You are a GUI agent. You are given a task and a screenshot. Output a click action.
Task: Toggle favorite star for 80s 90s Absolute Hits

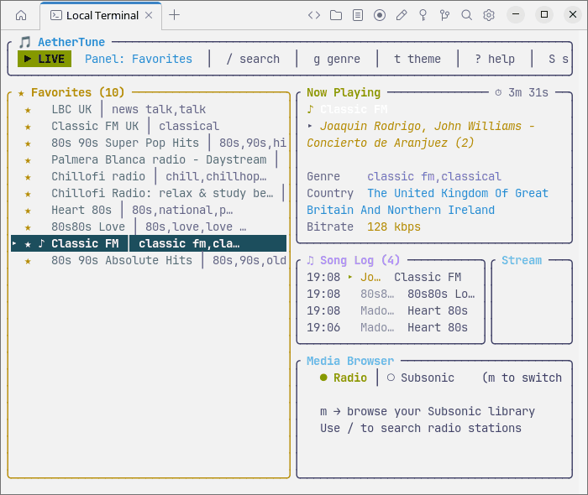click(28, 262)
